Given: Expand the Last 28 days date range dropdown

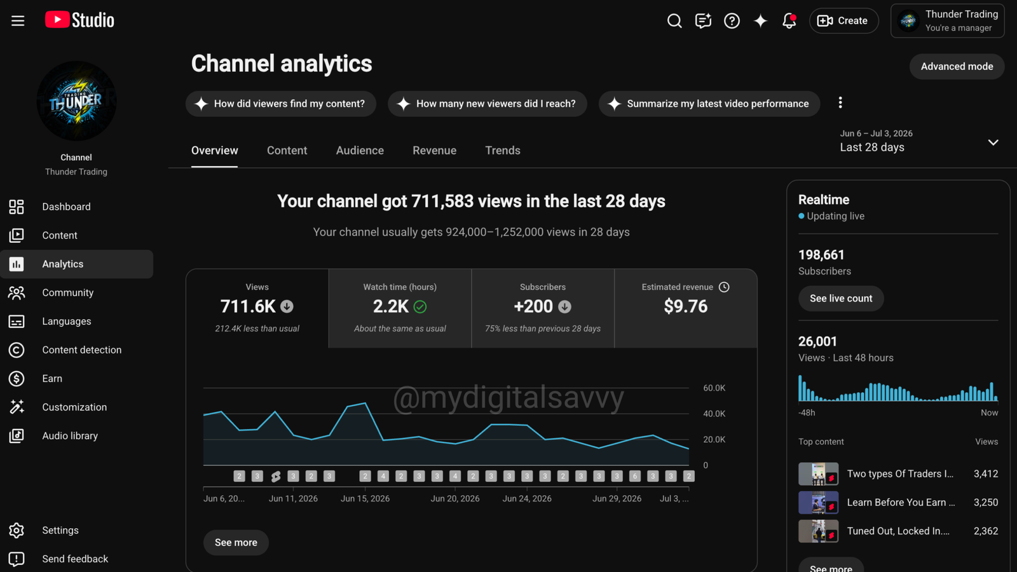Looking at the screenshot, I should [920, 141].
